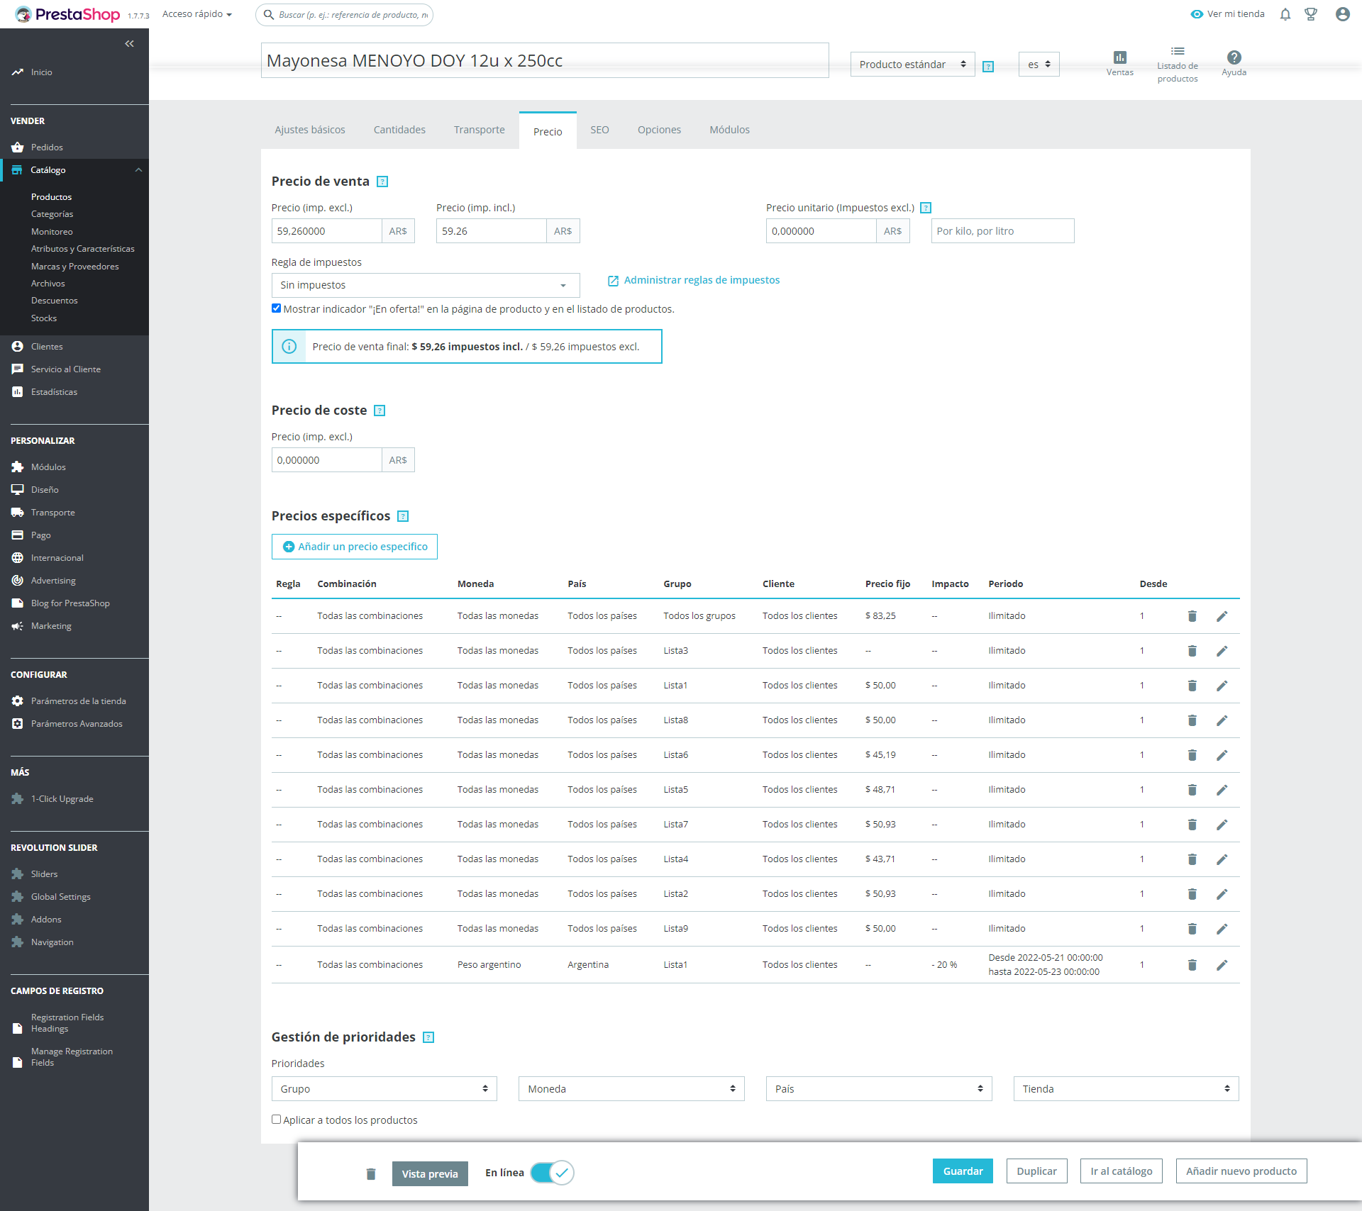
Task: Open the Grupo priority dropdown
Action: pyautogui.click(x=384, y=1088)
